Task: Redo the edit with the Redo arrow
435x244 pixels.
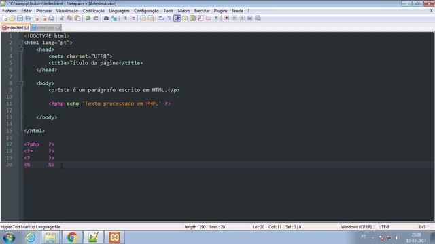Action: (96, 18)
